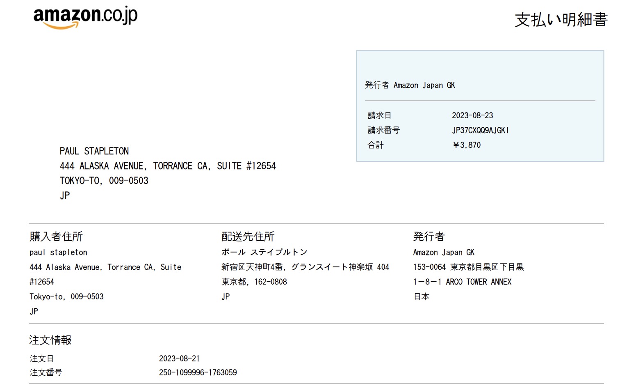
Task: Click the 合計 label
Action: (x=376, y=145)
